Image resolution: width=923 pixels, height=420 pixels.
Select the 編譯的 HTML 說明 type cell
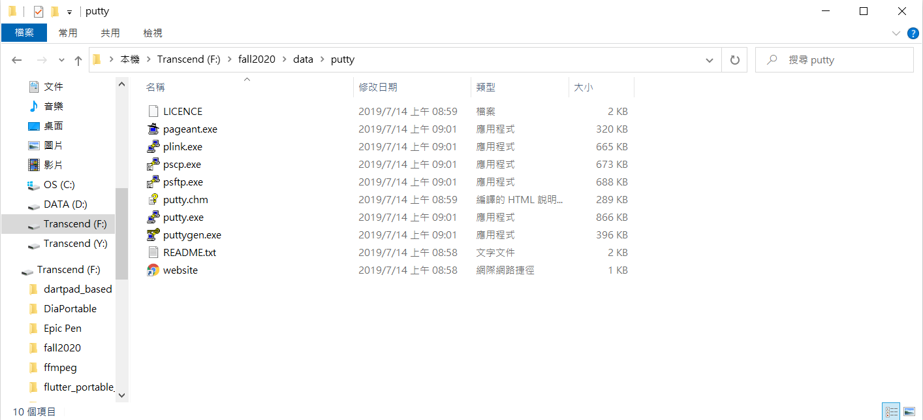(x=520, y=200)
